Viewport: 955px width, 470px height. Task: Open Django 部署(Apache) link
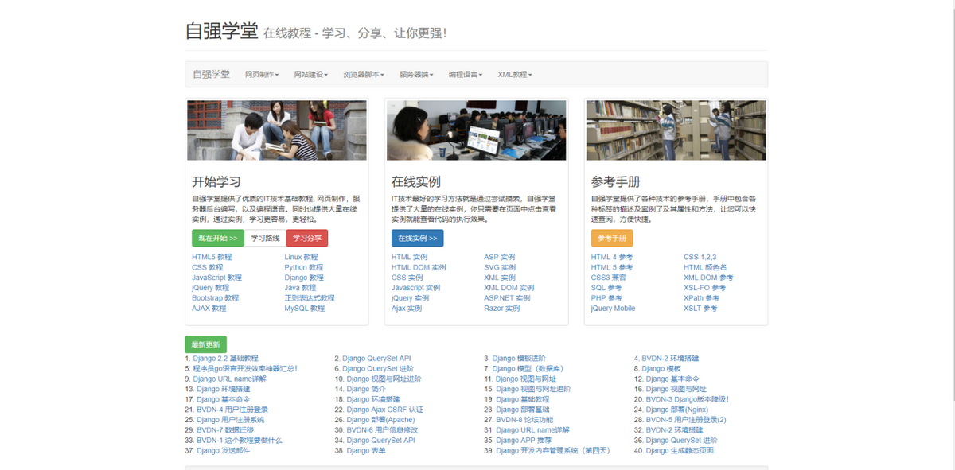click(x=381, y=420)
